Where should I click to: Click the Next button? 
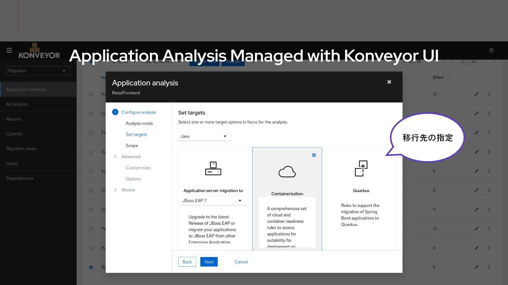click(209, 262)
